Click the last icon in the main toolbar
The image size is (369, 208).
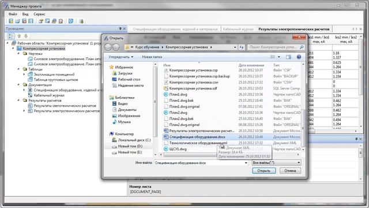pos(81,21)
